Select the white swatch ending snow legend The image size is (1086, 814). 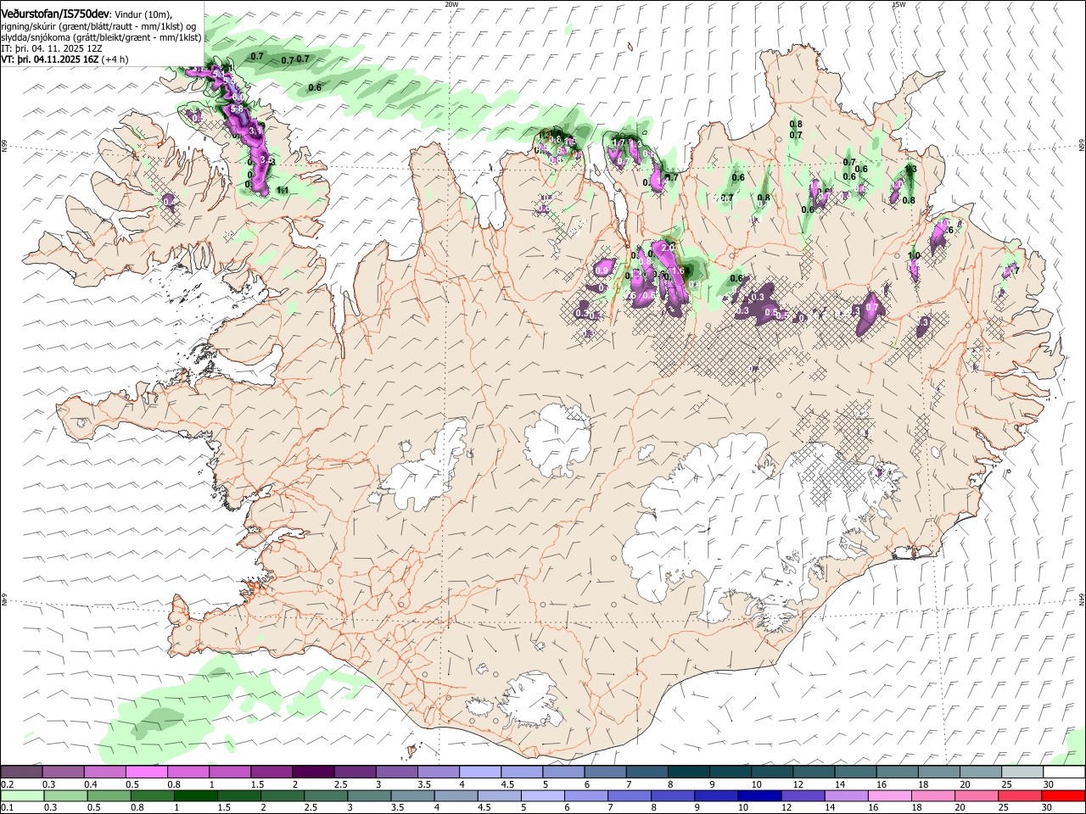1063,772
